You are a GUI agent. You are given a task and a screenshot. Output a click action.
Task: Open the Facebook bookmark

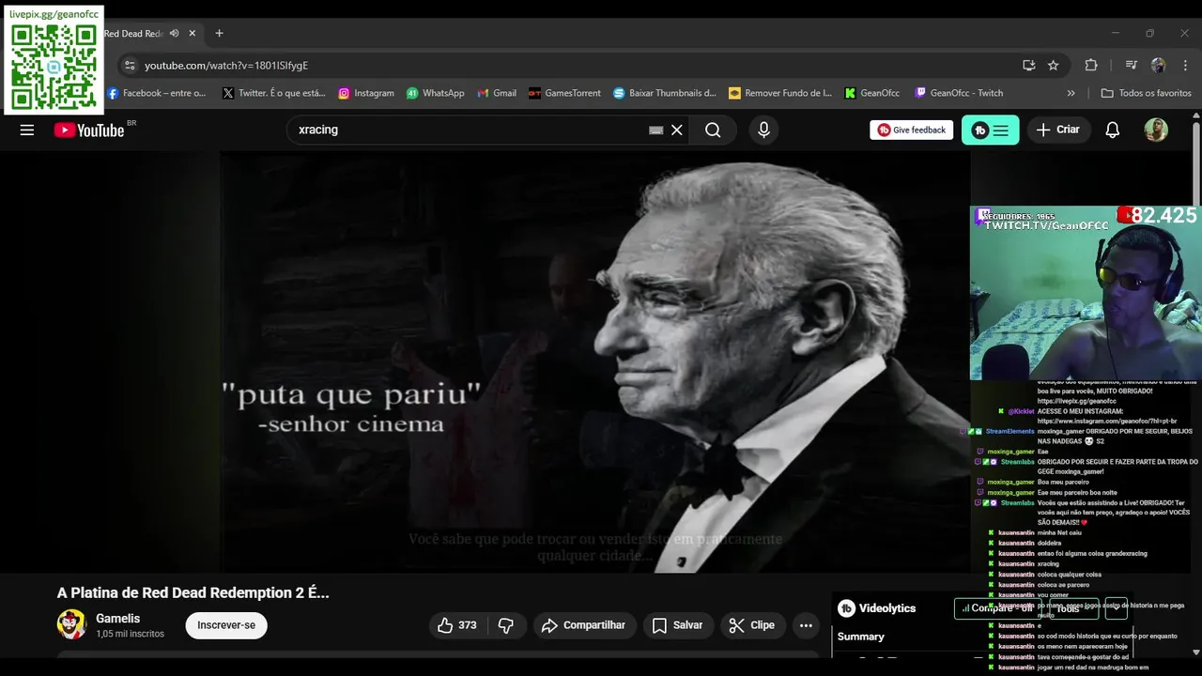157,93
